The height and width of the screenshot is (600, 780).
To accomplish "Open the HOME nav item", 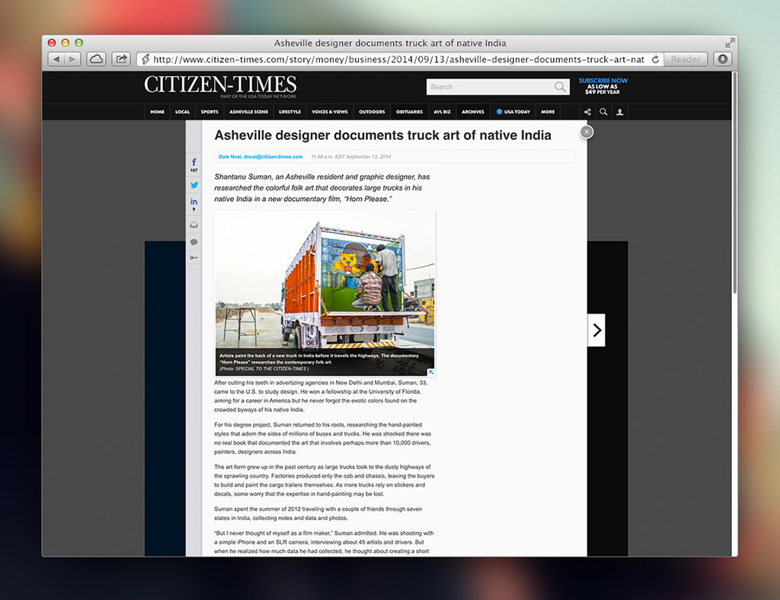I will (157, 112).
